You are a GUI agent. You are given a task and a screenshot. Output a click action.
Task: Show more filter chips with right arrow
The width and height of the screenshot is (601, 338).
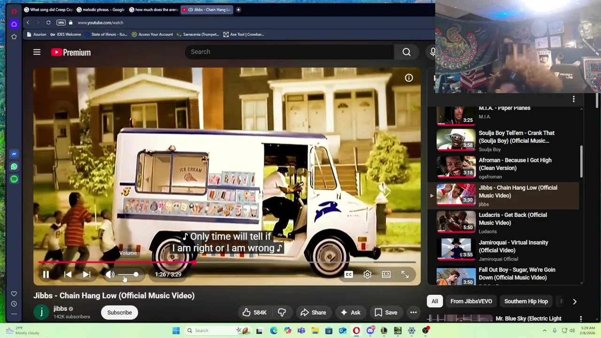pyautogui.click(x=574, y=302)
